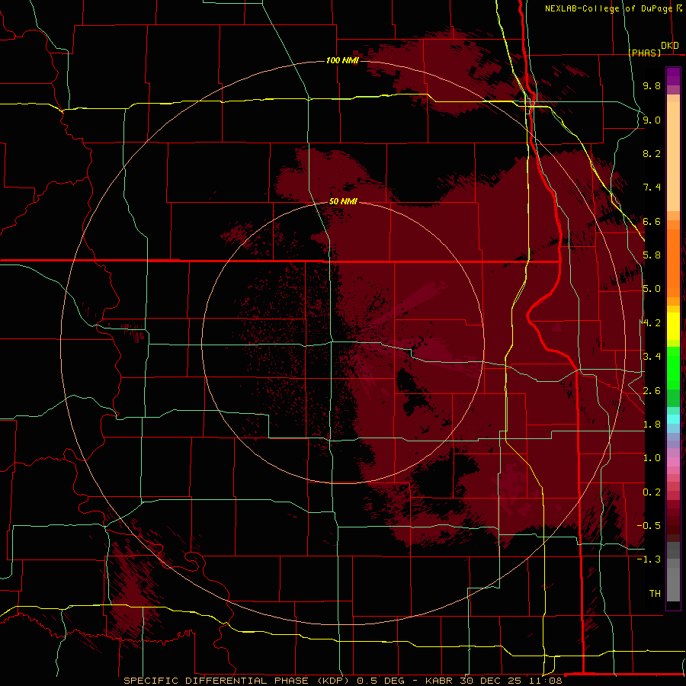The width and height of the screenshot is (686, 686).
Task: Pick the cyan segment of the color bar
Action: pyautogui.click(x=673, y=419)
